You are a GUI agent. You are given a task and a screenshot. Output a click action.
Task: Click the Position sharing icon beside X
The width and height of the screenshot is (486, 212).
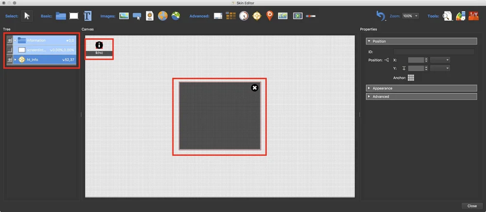click(386, 60)
